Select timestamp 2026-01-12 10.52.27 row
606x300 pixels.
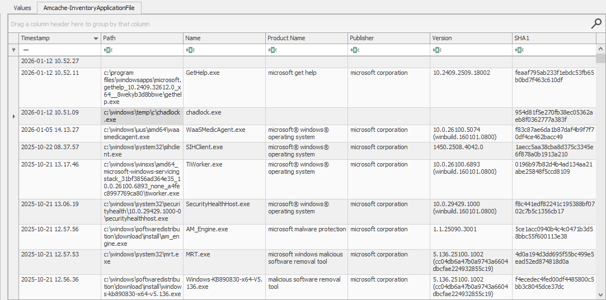60,62
